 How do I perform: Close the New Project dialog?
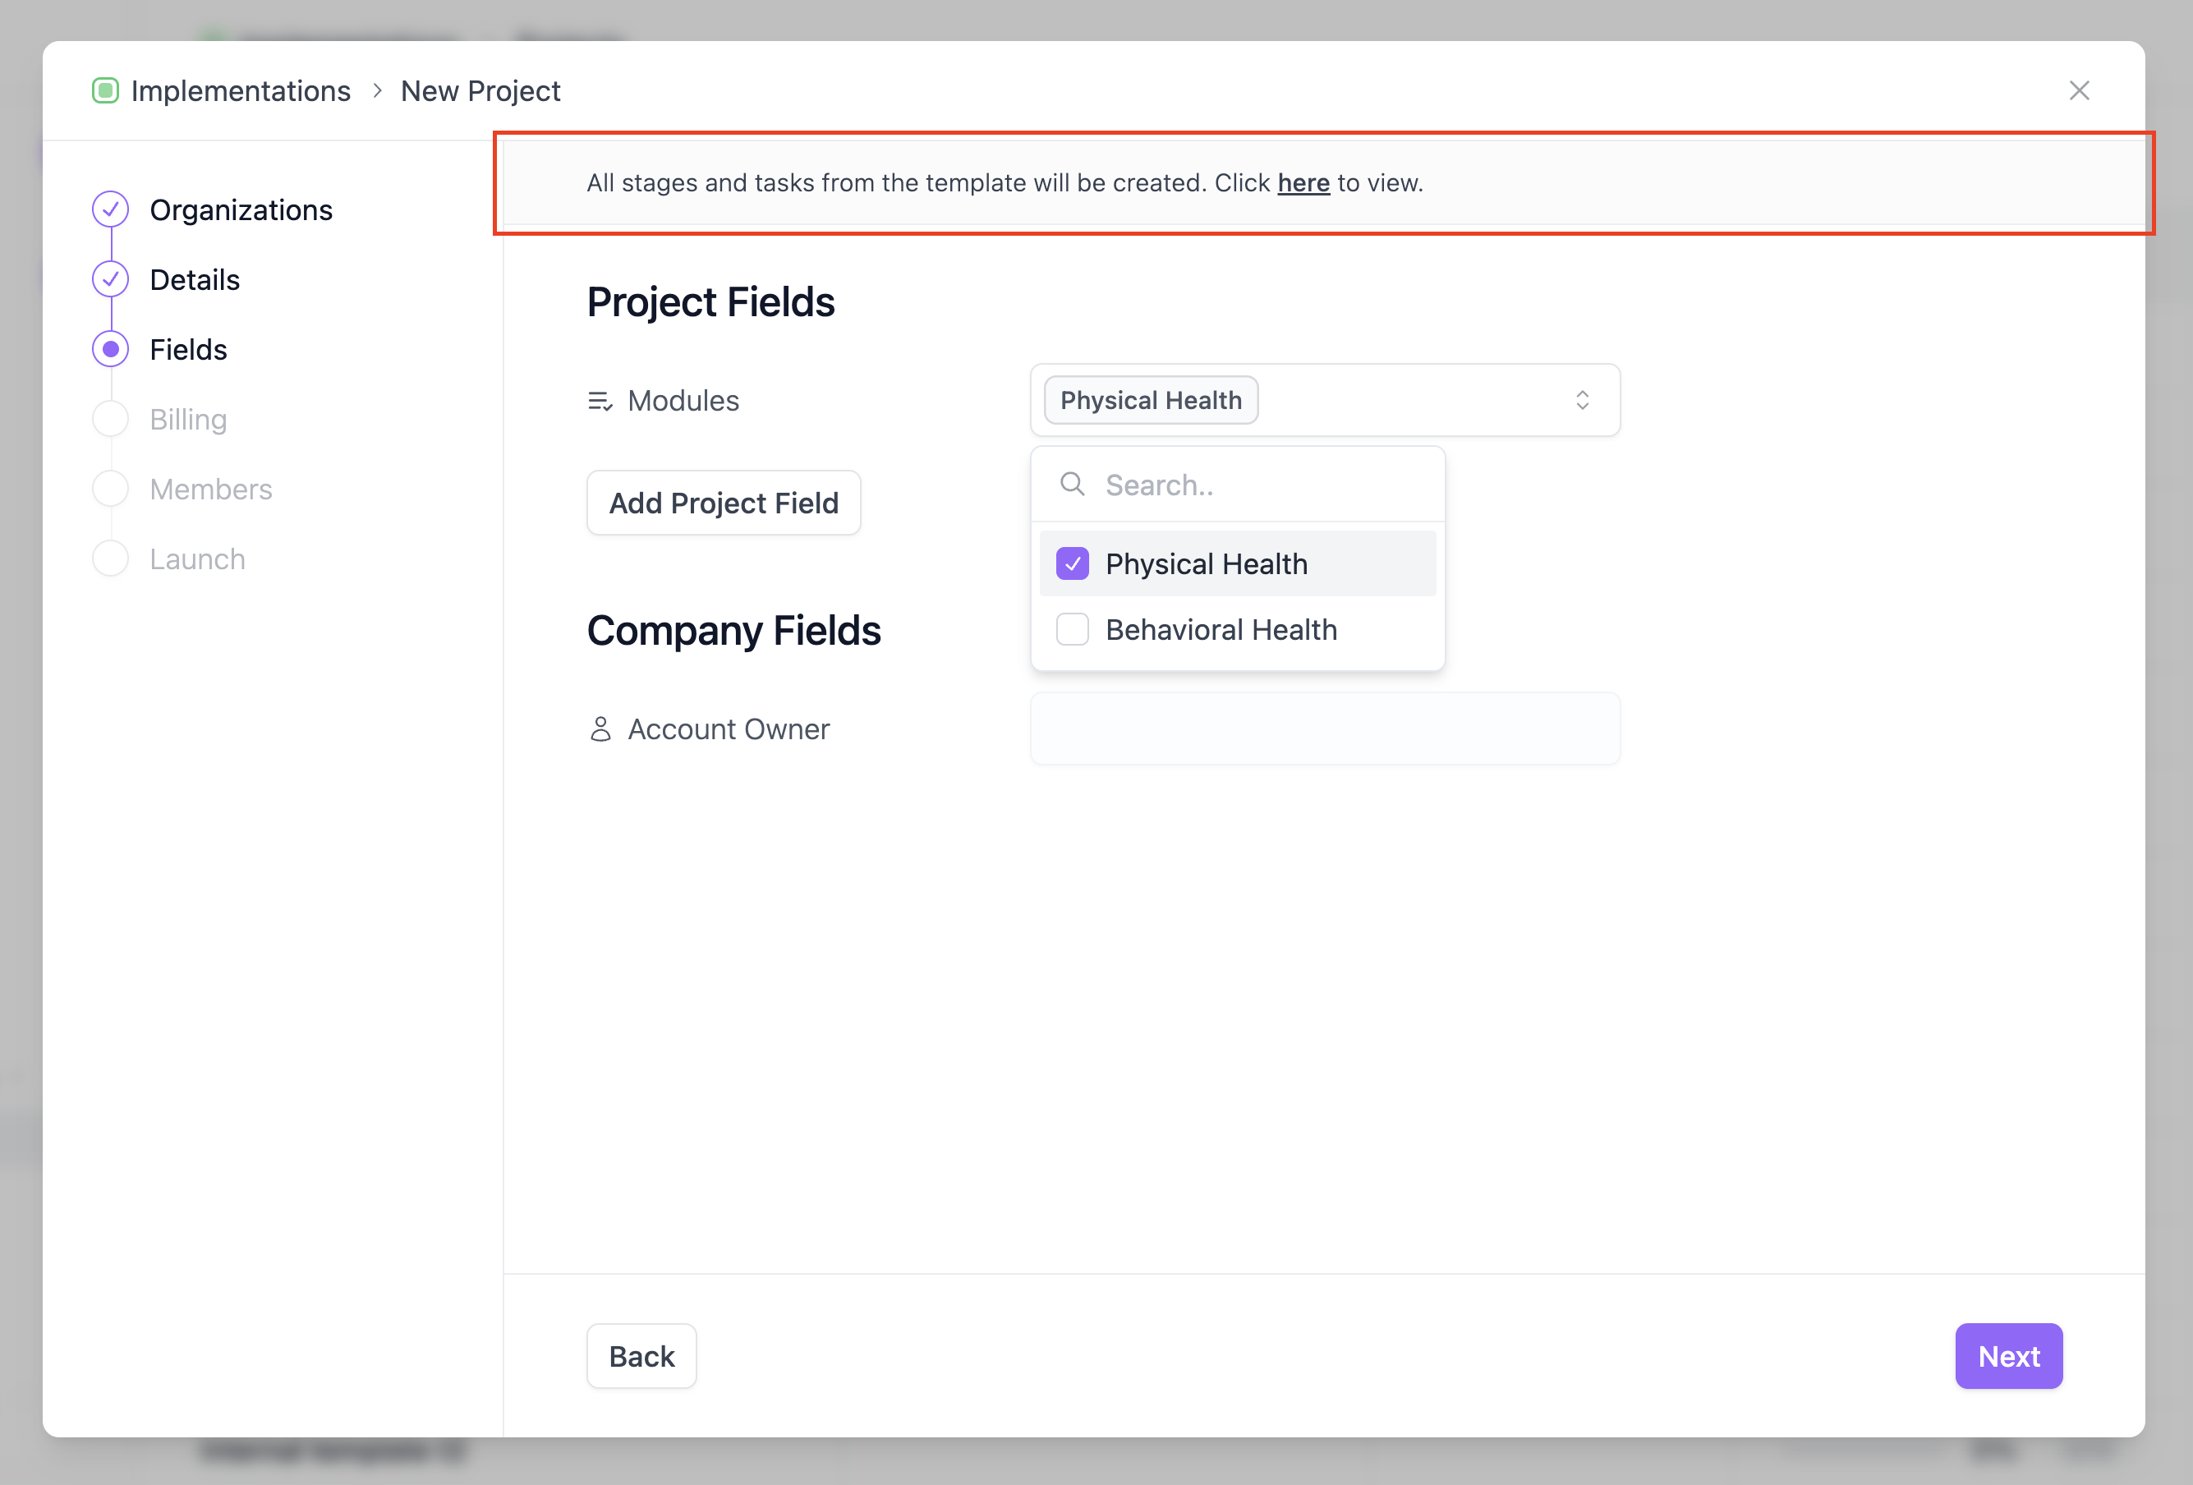pyautogui.click(x=2079, y=90)
